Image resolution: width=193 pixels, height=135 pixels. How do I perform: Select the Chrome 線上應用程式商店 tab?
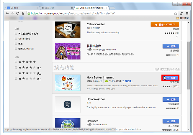click(92, 8)
